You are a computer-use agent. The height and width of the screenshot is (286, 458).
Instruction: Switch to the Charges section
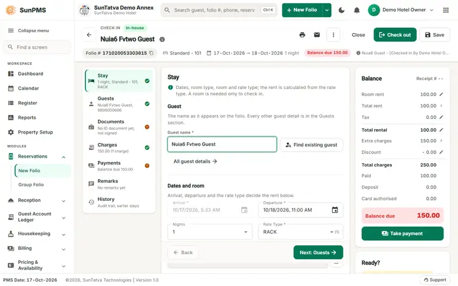point(119,147)
